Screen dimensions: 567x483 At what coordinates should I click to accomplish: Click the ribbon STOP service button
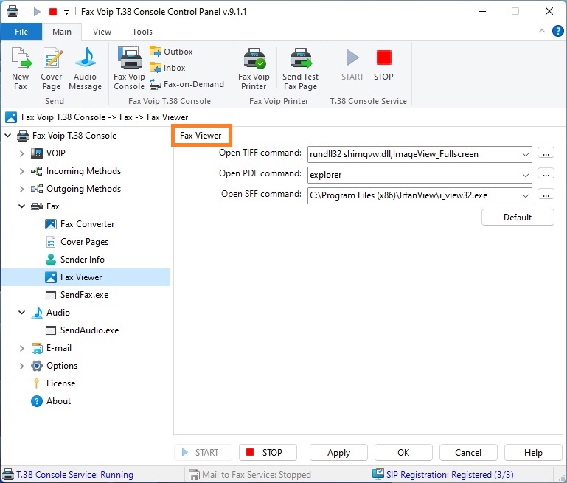(x=383, y=65)
